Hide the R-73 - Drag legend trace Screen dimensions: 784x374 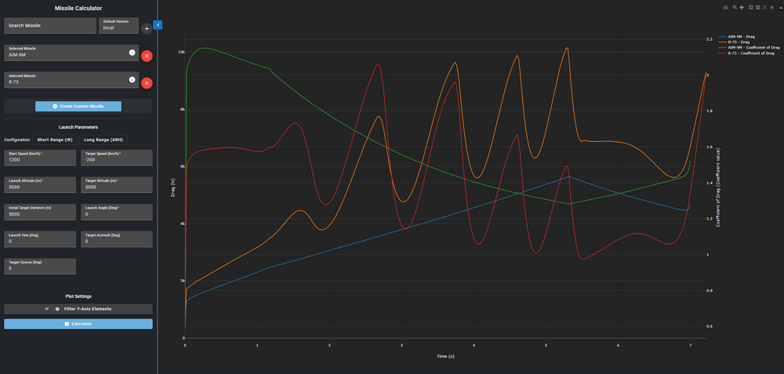[x=740, y=42]
